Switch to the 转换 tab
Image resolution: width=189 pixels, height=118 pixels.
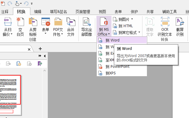[x=21, y=12]
